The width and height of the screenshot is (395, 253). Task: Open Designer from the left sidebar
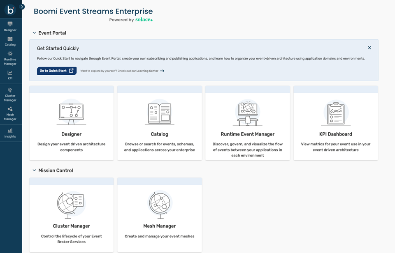click(10, 26)
